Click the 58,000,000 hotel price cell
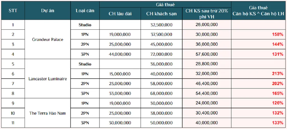Screen dimensions: 287x129 [x=162, y=83]
